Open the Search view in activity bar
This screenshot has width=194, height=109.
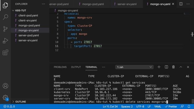click(5, 17)
